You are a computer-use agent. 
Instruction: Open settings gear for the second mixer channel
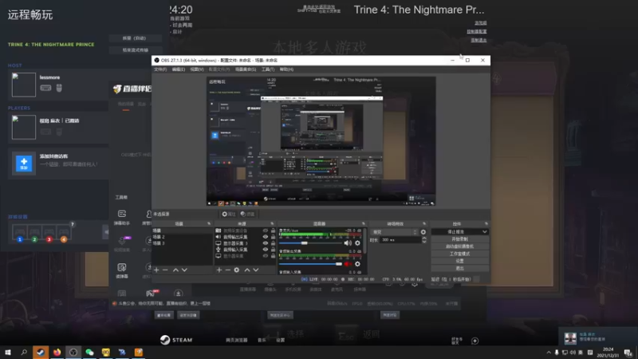pyautogui.click(x=357, y=264)
